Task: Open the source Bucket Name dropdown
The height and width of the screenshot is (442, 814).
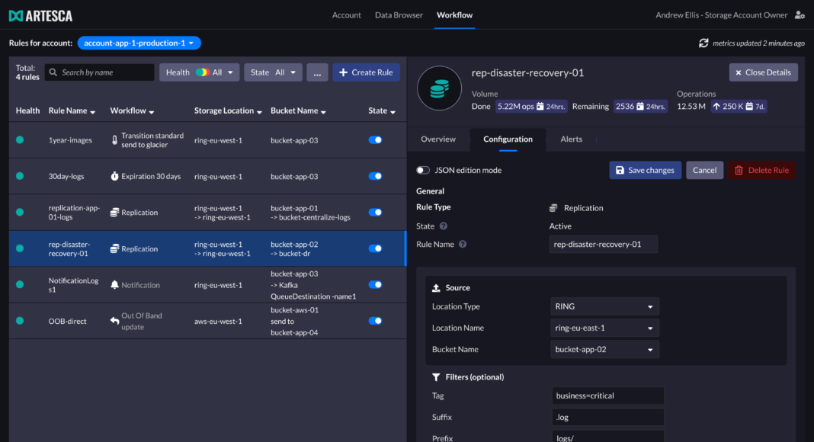Action: (x=605, y=350)
